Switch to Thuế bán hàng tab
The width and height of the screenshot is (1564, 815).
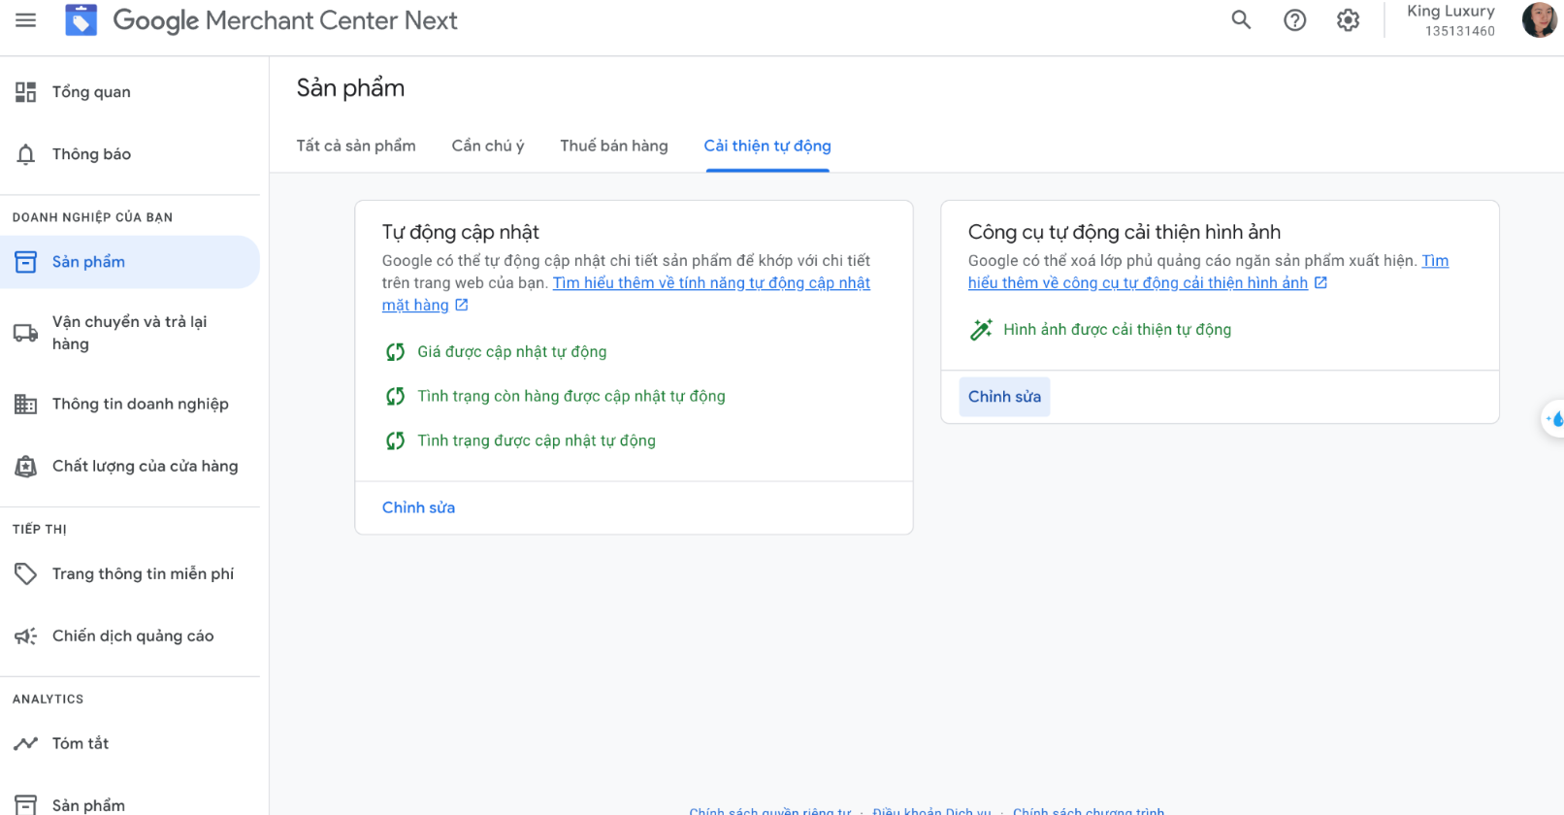[614, 146]
